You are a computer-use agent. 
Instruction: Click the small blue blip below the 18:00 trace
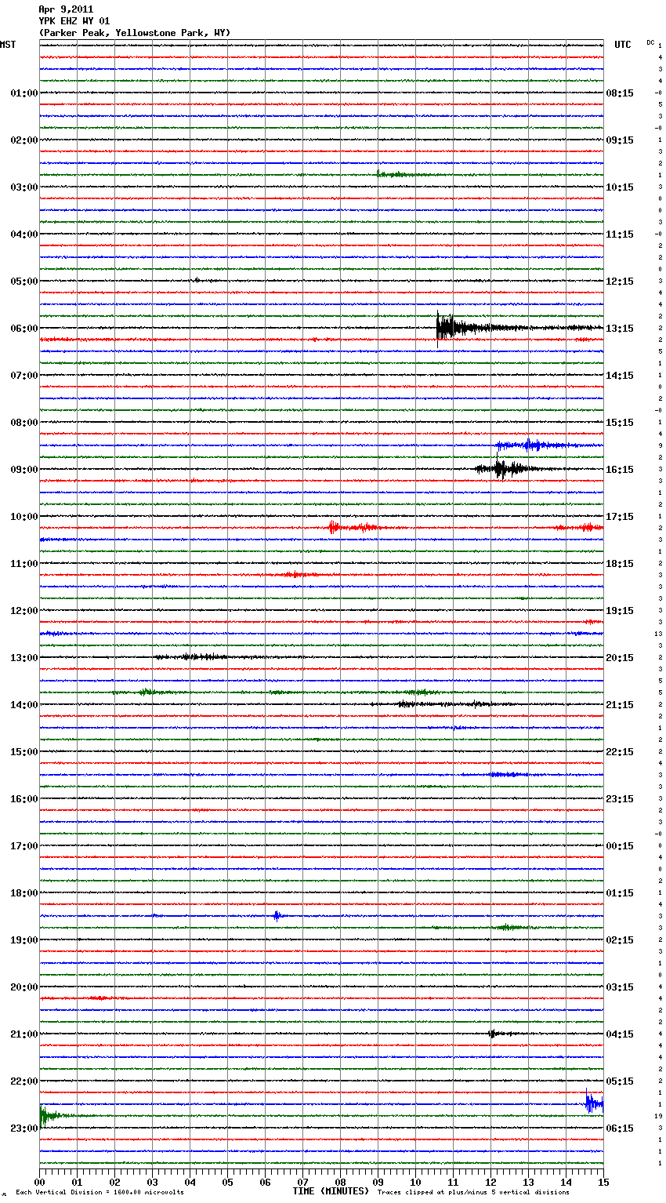pos(277,915)
